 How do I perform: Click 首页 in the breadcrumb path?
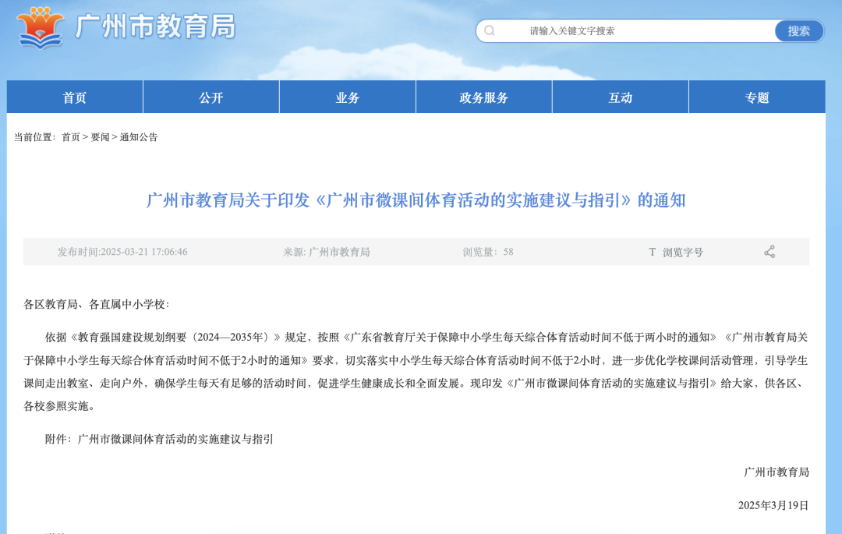point(71,137)
